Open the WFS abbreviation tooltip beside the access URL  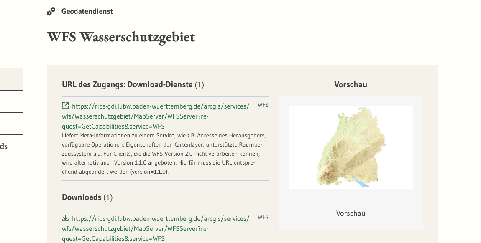pos(263,105)
